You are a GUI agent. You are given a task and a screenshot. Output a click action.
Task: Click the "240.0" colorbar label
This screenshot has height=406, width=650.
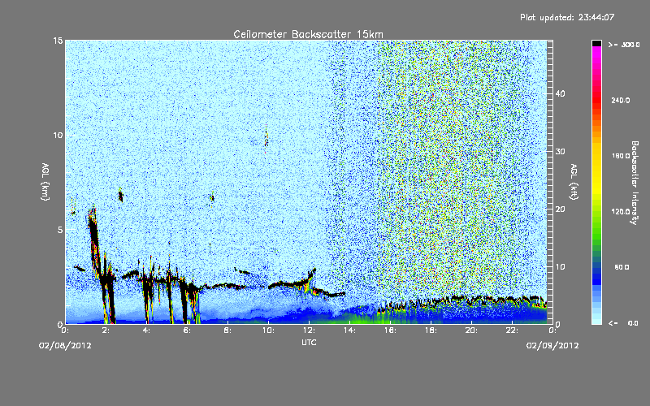pos(621,101)
